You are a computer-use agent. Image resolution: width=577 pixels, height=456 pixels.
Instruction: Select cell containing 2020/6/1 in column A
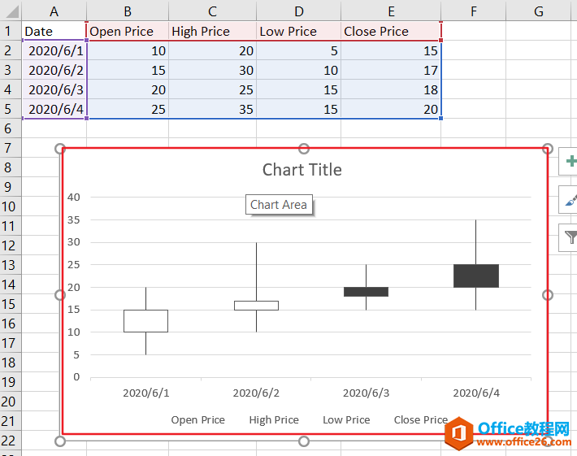point(54,50)
